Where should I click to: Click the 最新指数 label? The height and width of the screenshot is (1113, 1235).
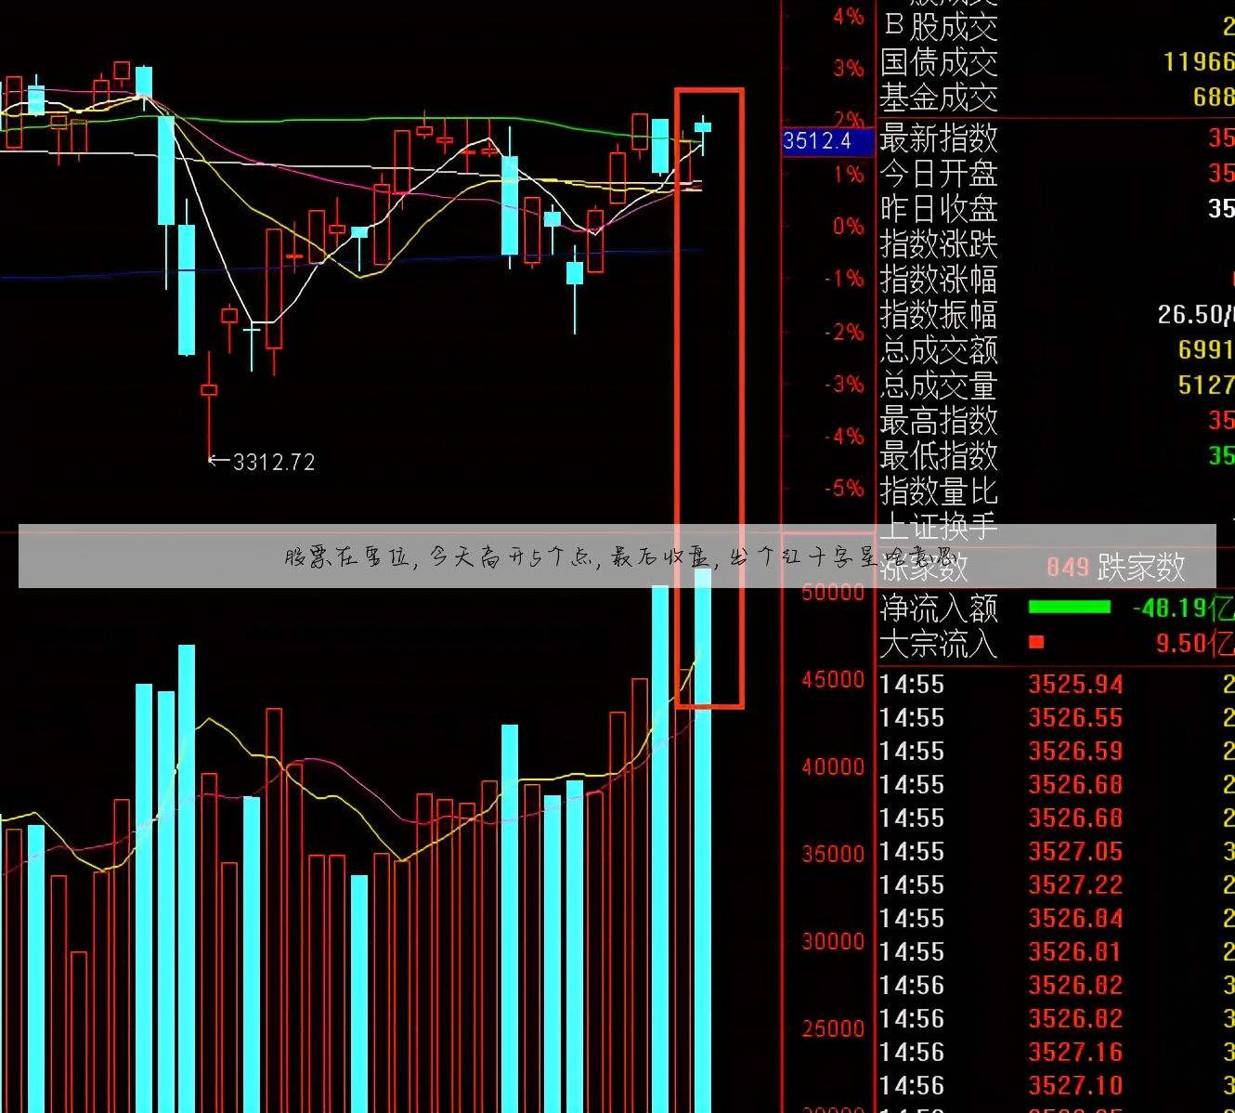(x=939, y=138)
